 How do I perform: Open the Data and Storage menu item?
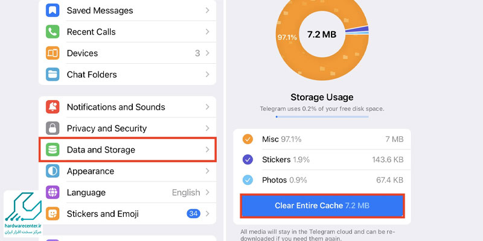[x=127, y=149]
